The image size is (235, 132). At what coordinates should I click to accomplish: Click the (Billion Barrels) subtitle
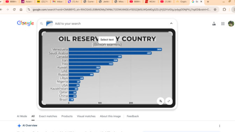[107, 44]
